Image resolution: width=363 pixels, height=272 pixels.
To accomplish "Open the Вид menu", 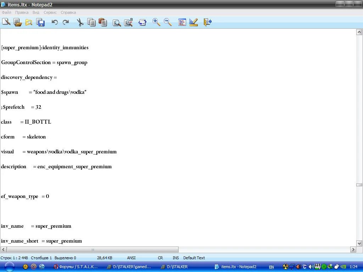I will (x=36, y=12).
